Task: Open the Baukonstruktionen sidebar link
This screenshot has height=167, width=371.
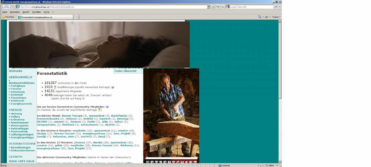Action: [x=22, y=83]
